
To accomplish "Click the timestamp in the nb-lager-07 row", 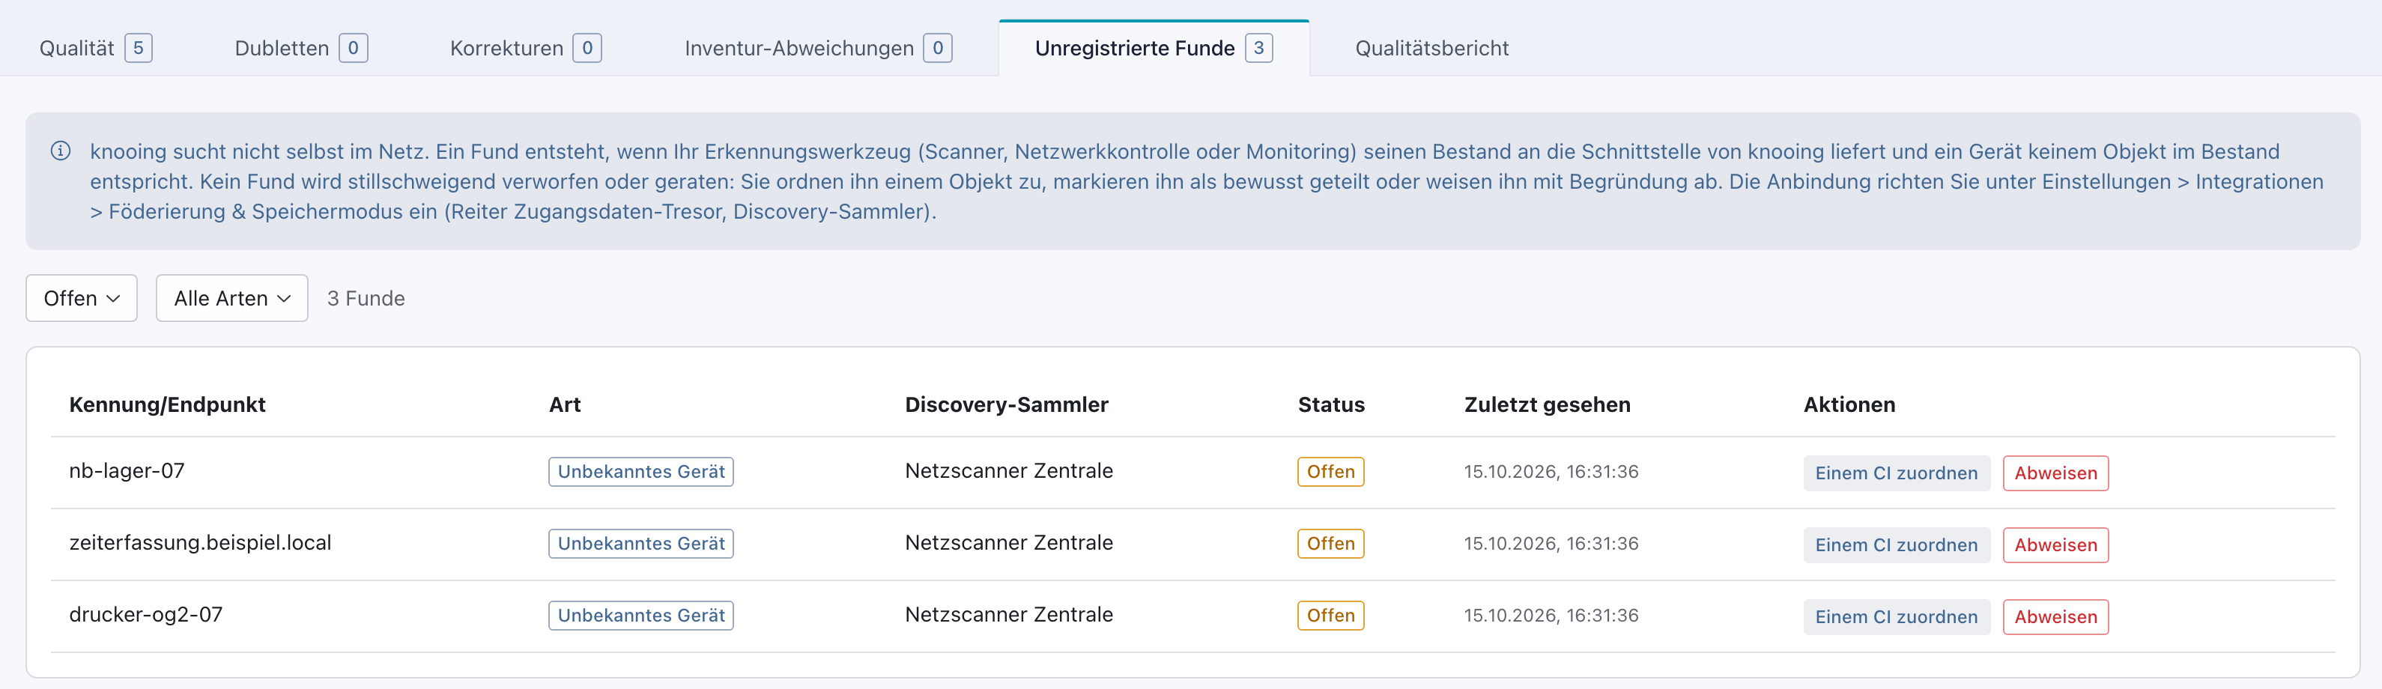I will tap(1551, 472).
